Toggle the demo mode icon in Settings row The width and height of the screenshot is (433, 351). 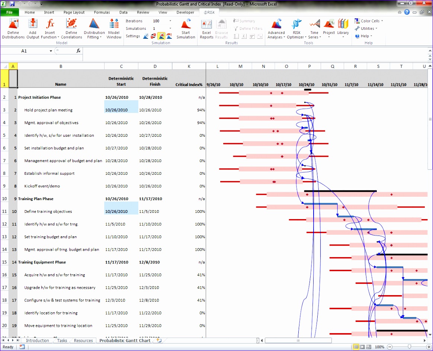coord(169,36)
